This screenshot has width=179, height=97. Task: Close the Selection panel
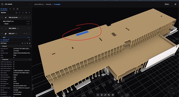pyautogui.click(x=30, y=40)
